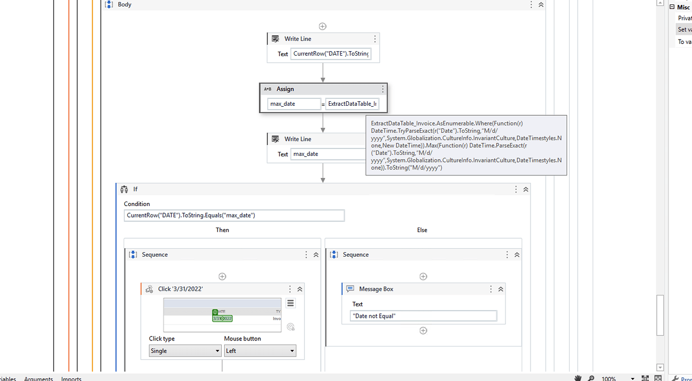This screenshot has width=692, height=381.
Task: Click the target refresh icon below the screenshot
Action: pos(290,326)
